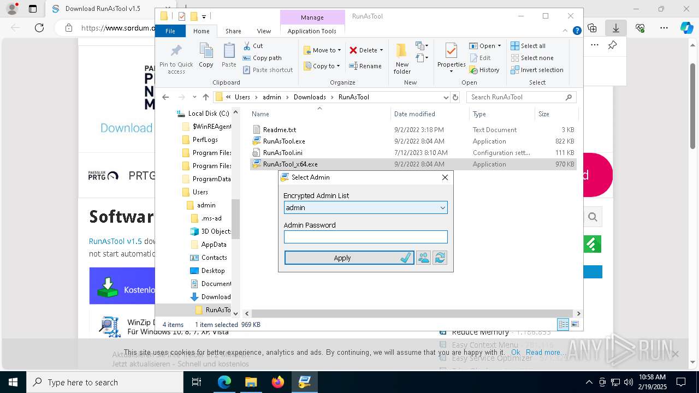Open file Properties from ribbon
Screen dimensions: 699x393
(451, 58)
